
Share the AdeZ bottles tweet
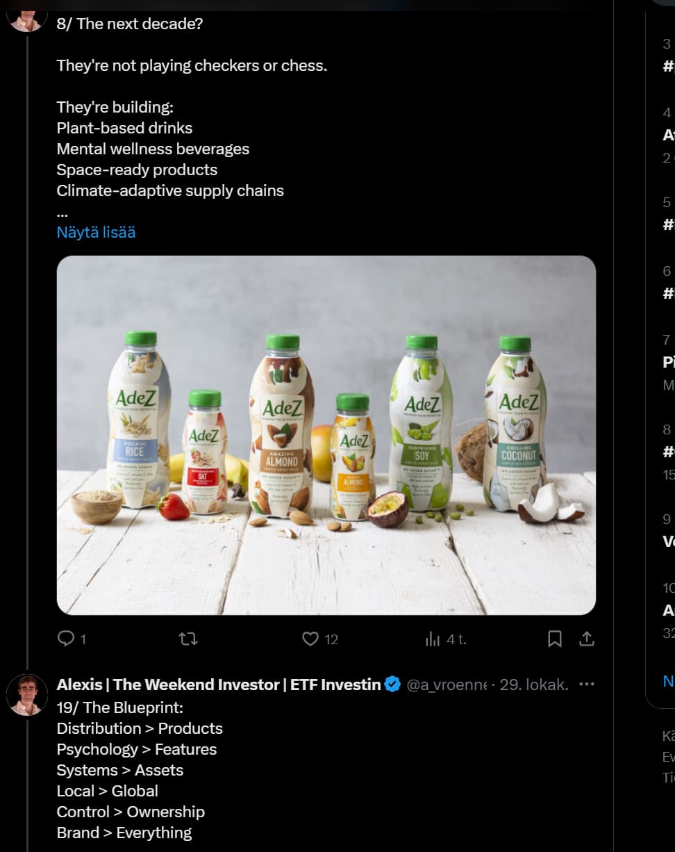pyautogui.click(x=586, y=639)
